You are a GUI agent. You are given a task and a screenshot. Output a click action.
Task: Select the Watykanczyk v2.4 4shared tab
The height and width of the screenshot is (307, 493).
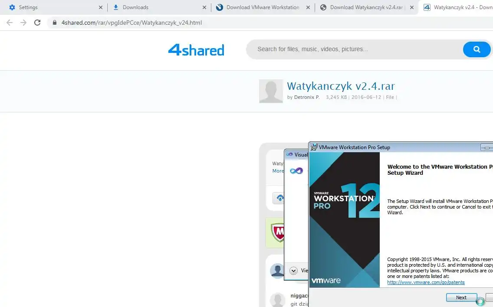click(457, 7)
